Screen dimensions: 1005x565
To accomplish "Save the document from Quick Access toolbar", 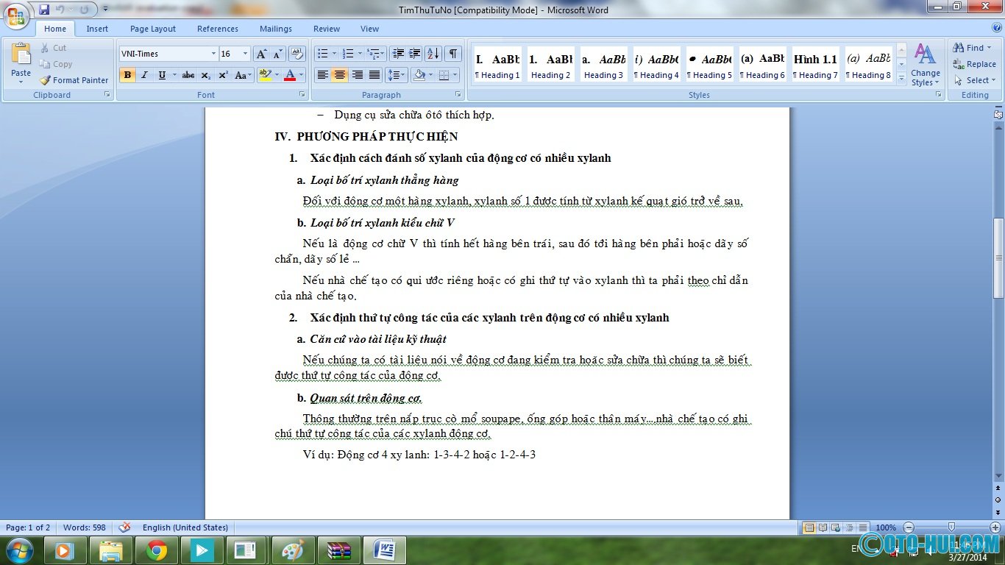I will point(44,10).
